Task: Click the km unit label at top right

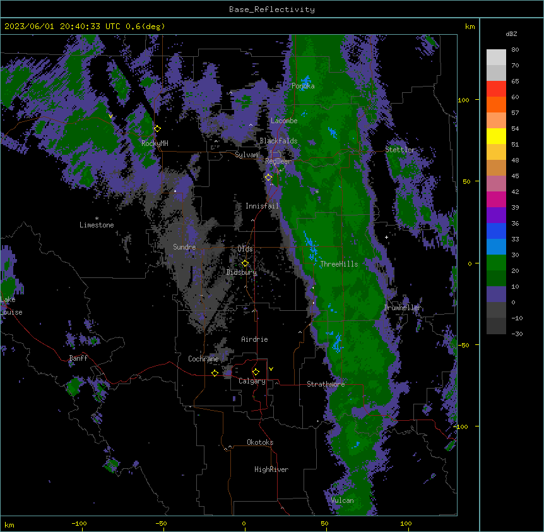Action: click(470, 27)
